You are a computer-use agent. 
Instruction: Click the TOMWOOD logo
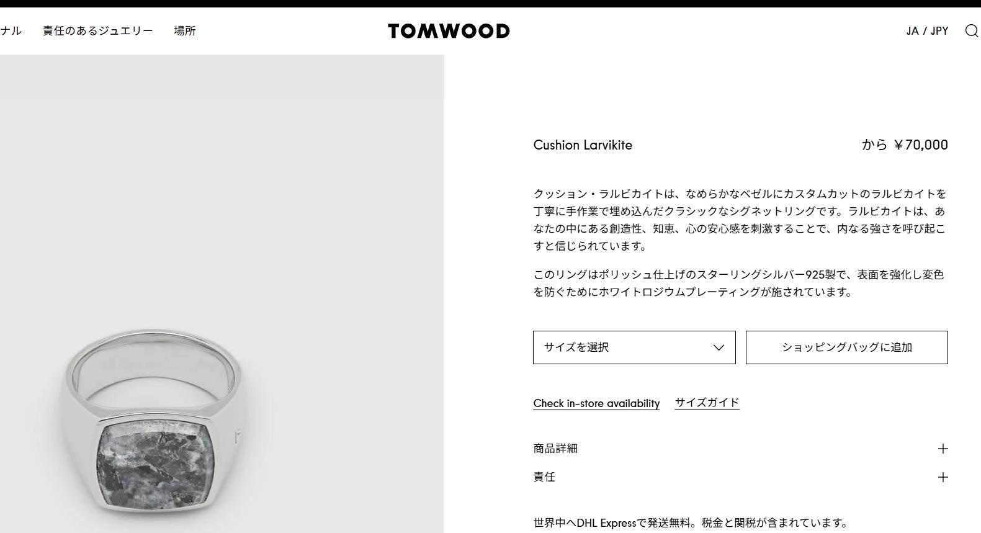pyautogui.click(x=449, y=31)
